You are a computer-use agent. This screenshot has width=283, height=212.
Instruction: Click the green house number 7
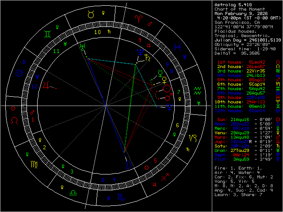(179, 92)
